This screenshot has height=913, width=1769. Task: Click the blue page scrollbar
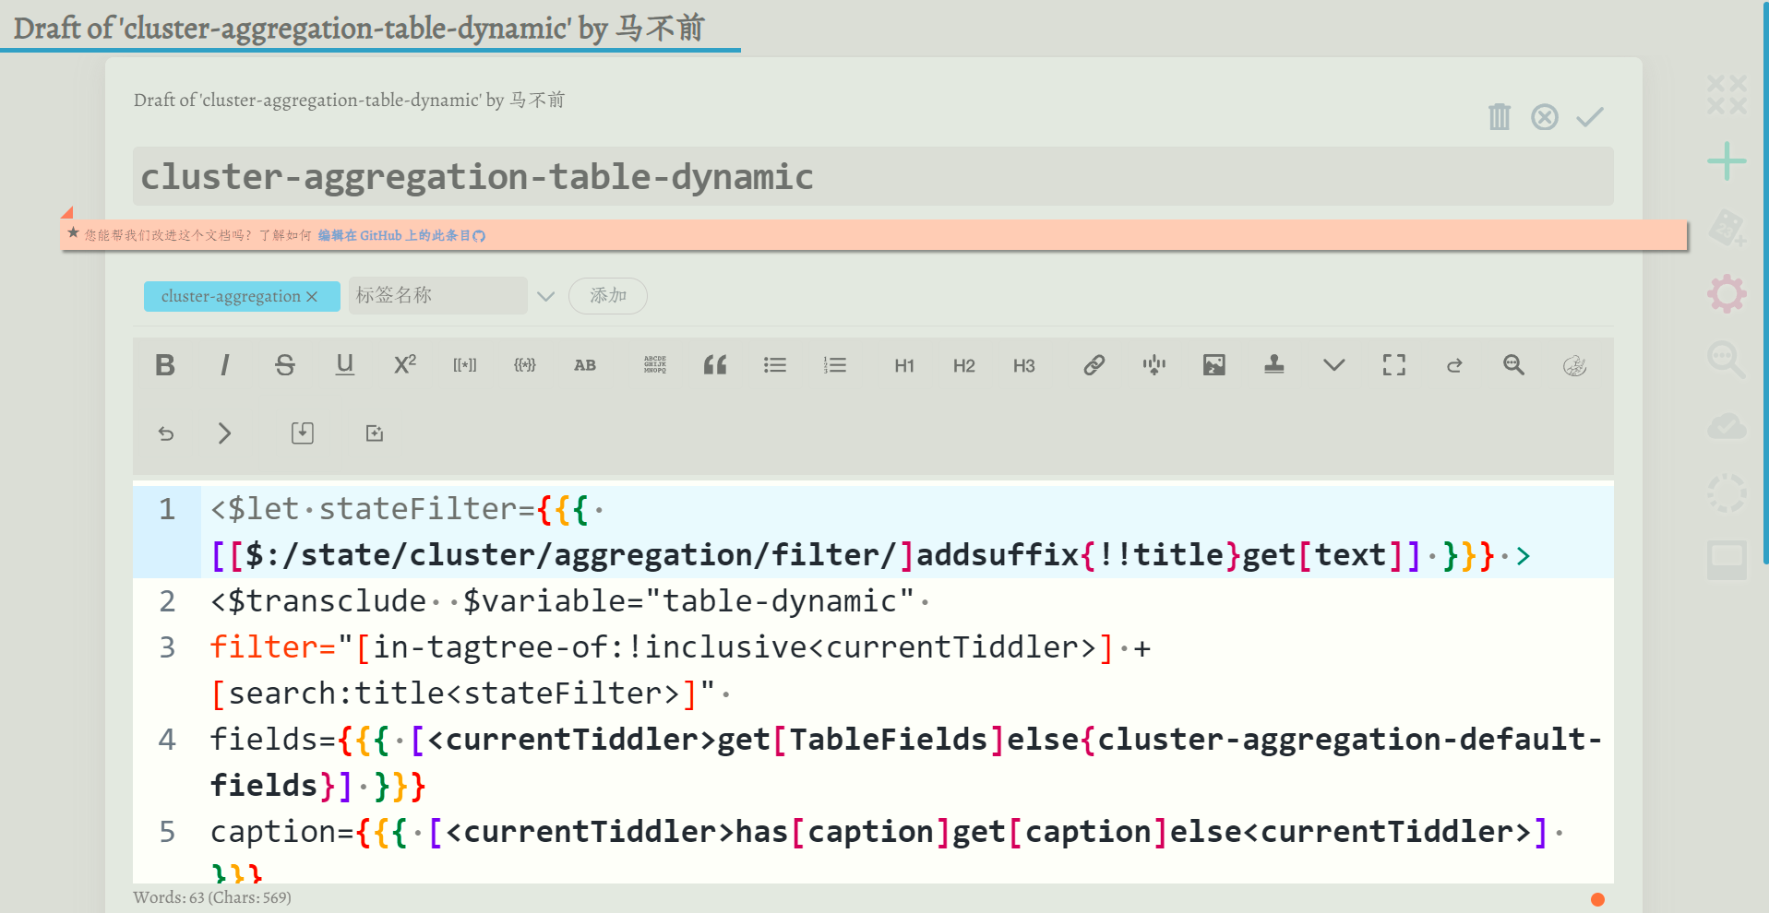coord(1766,281)
